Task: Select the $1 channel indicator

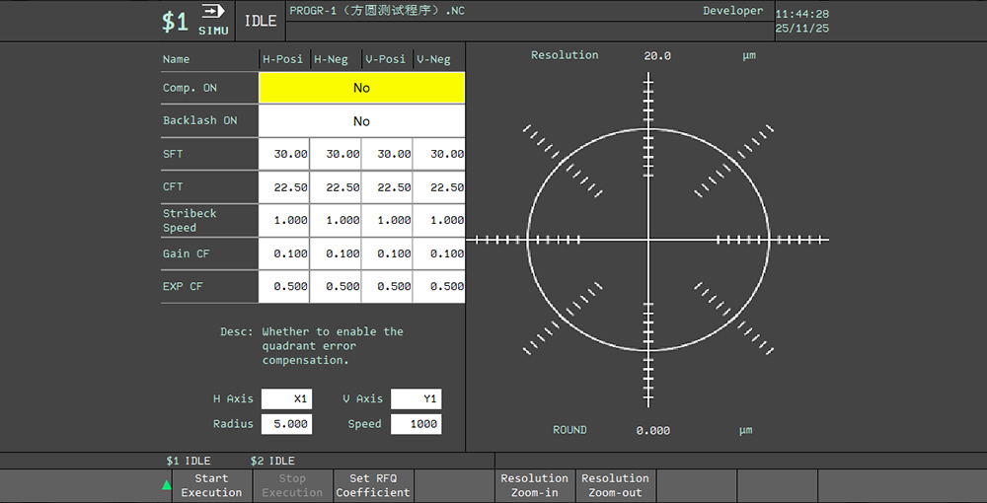Action: (175, 22)
